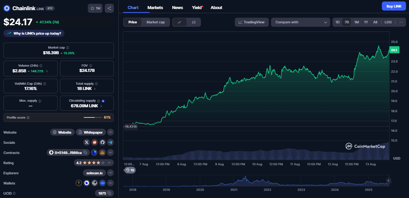Expand the Website row chevron

(x=110, y=132)
